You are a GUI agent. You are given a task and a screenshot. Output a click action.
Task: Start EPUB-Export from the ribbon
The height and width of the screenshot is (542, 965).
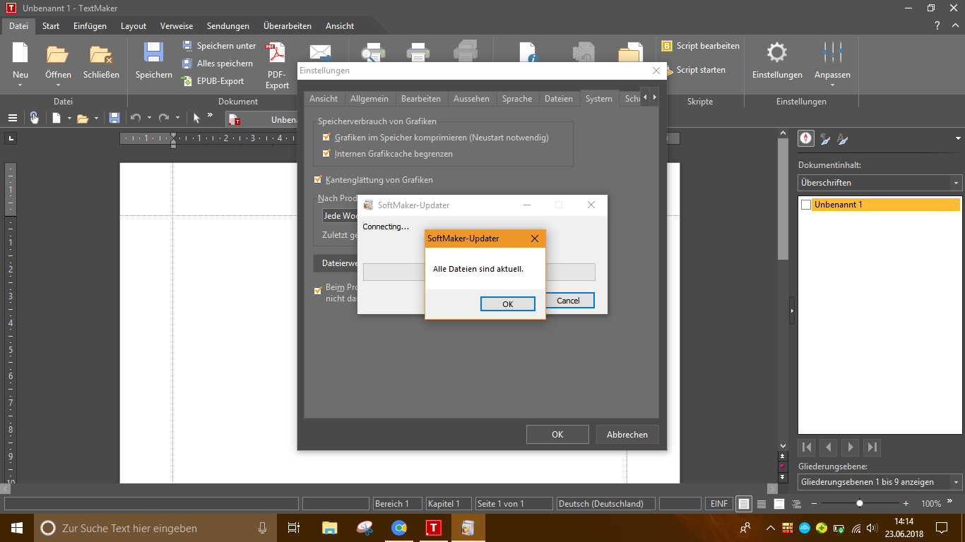[213, 81]
